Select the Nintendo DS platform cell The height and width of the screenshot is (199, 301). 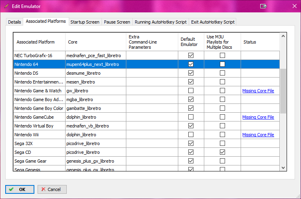click(39, 73)
